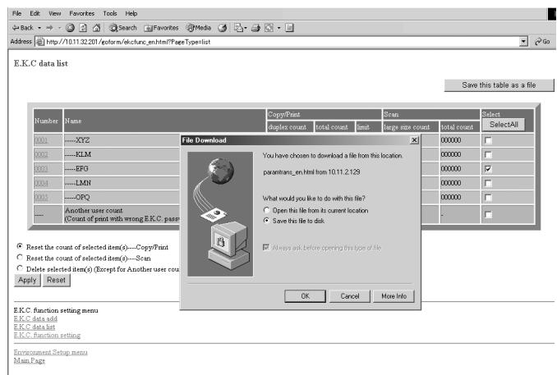The image size is (557, 375).
Task: Open the Media pane in the toolbar
Action: (199, 28)
